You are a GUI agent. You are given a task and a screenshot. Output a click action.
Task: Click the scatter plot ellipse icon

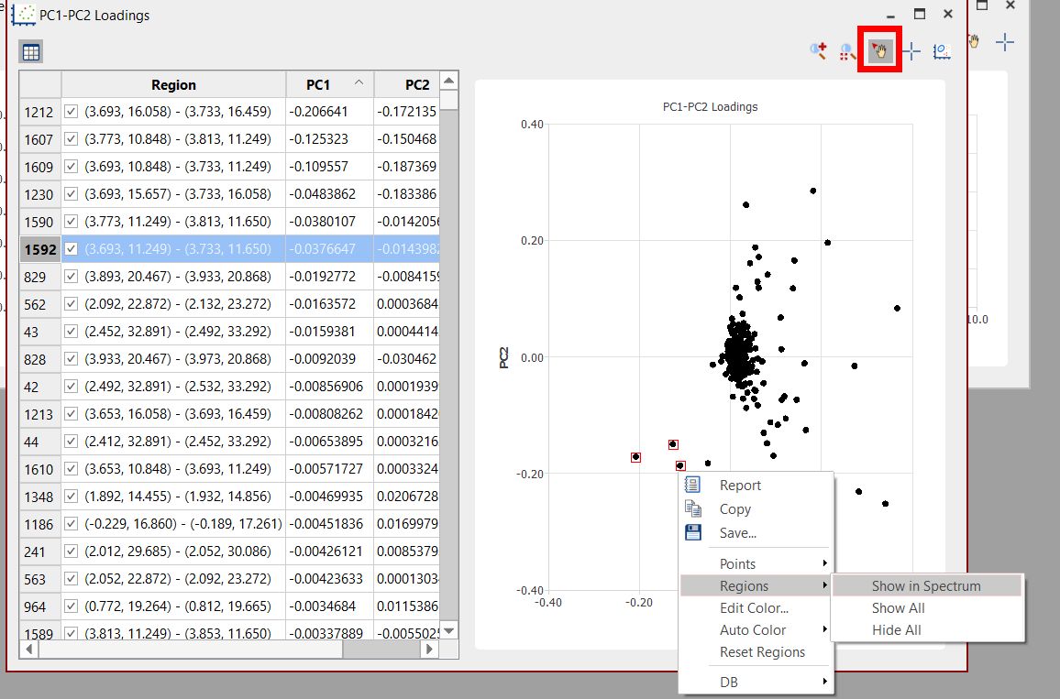pyautogui.click(x=942, y=51)
